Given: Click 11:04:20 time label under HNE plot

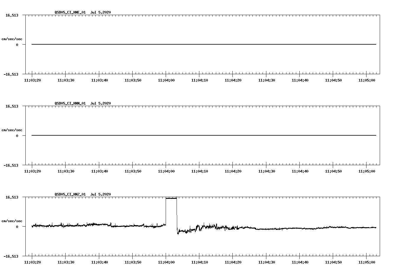Looking at the screenshot, I should (x=233, y=80).
